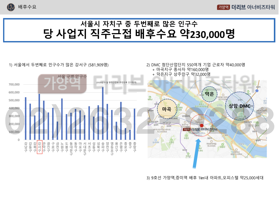The image size is (279, 197).
Task: Click the 구로구 x-axis label
Action: (x=53, y=147)
